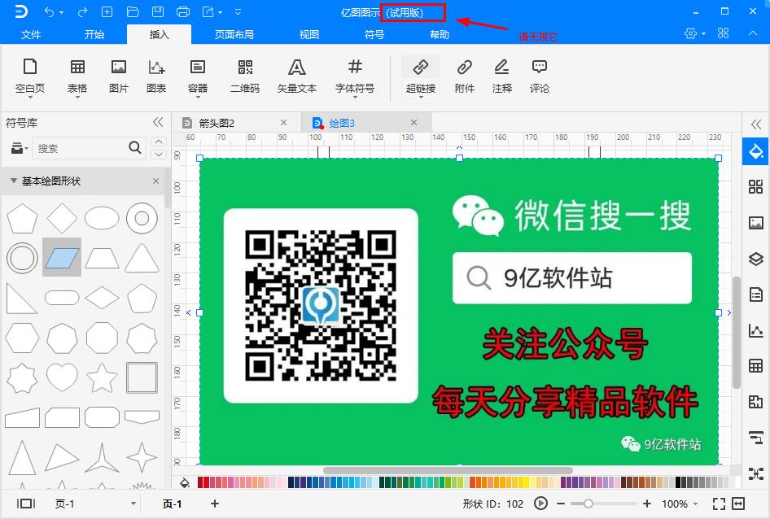The width and height of the screenshot is (770, 519).
Task: Open the apps grid icon beside settings
Action: [723, 33]
